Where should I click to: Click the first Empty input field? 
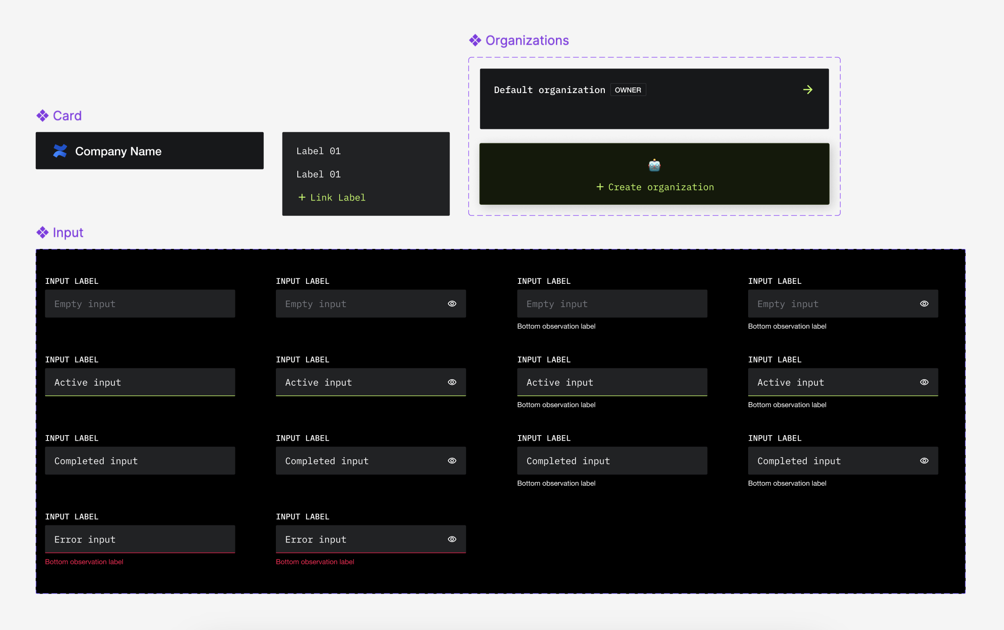point(140,303)
